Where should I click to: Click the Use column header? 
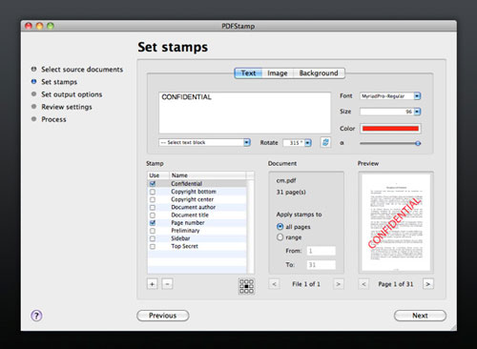click(158, 175)
